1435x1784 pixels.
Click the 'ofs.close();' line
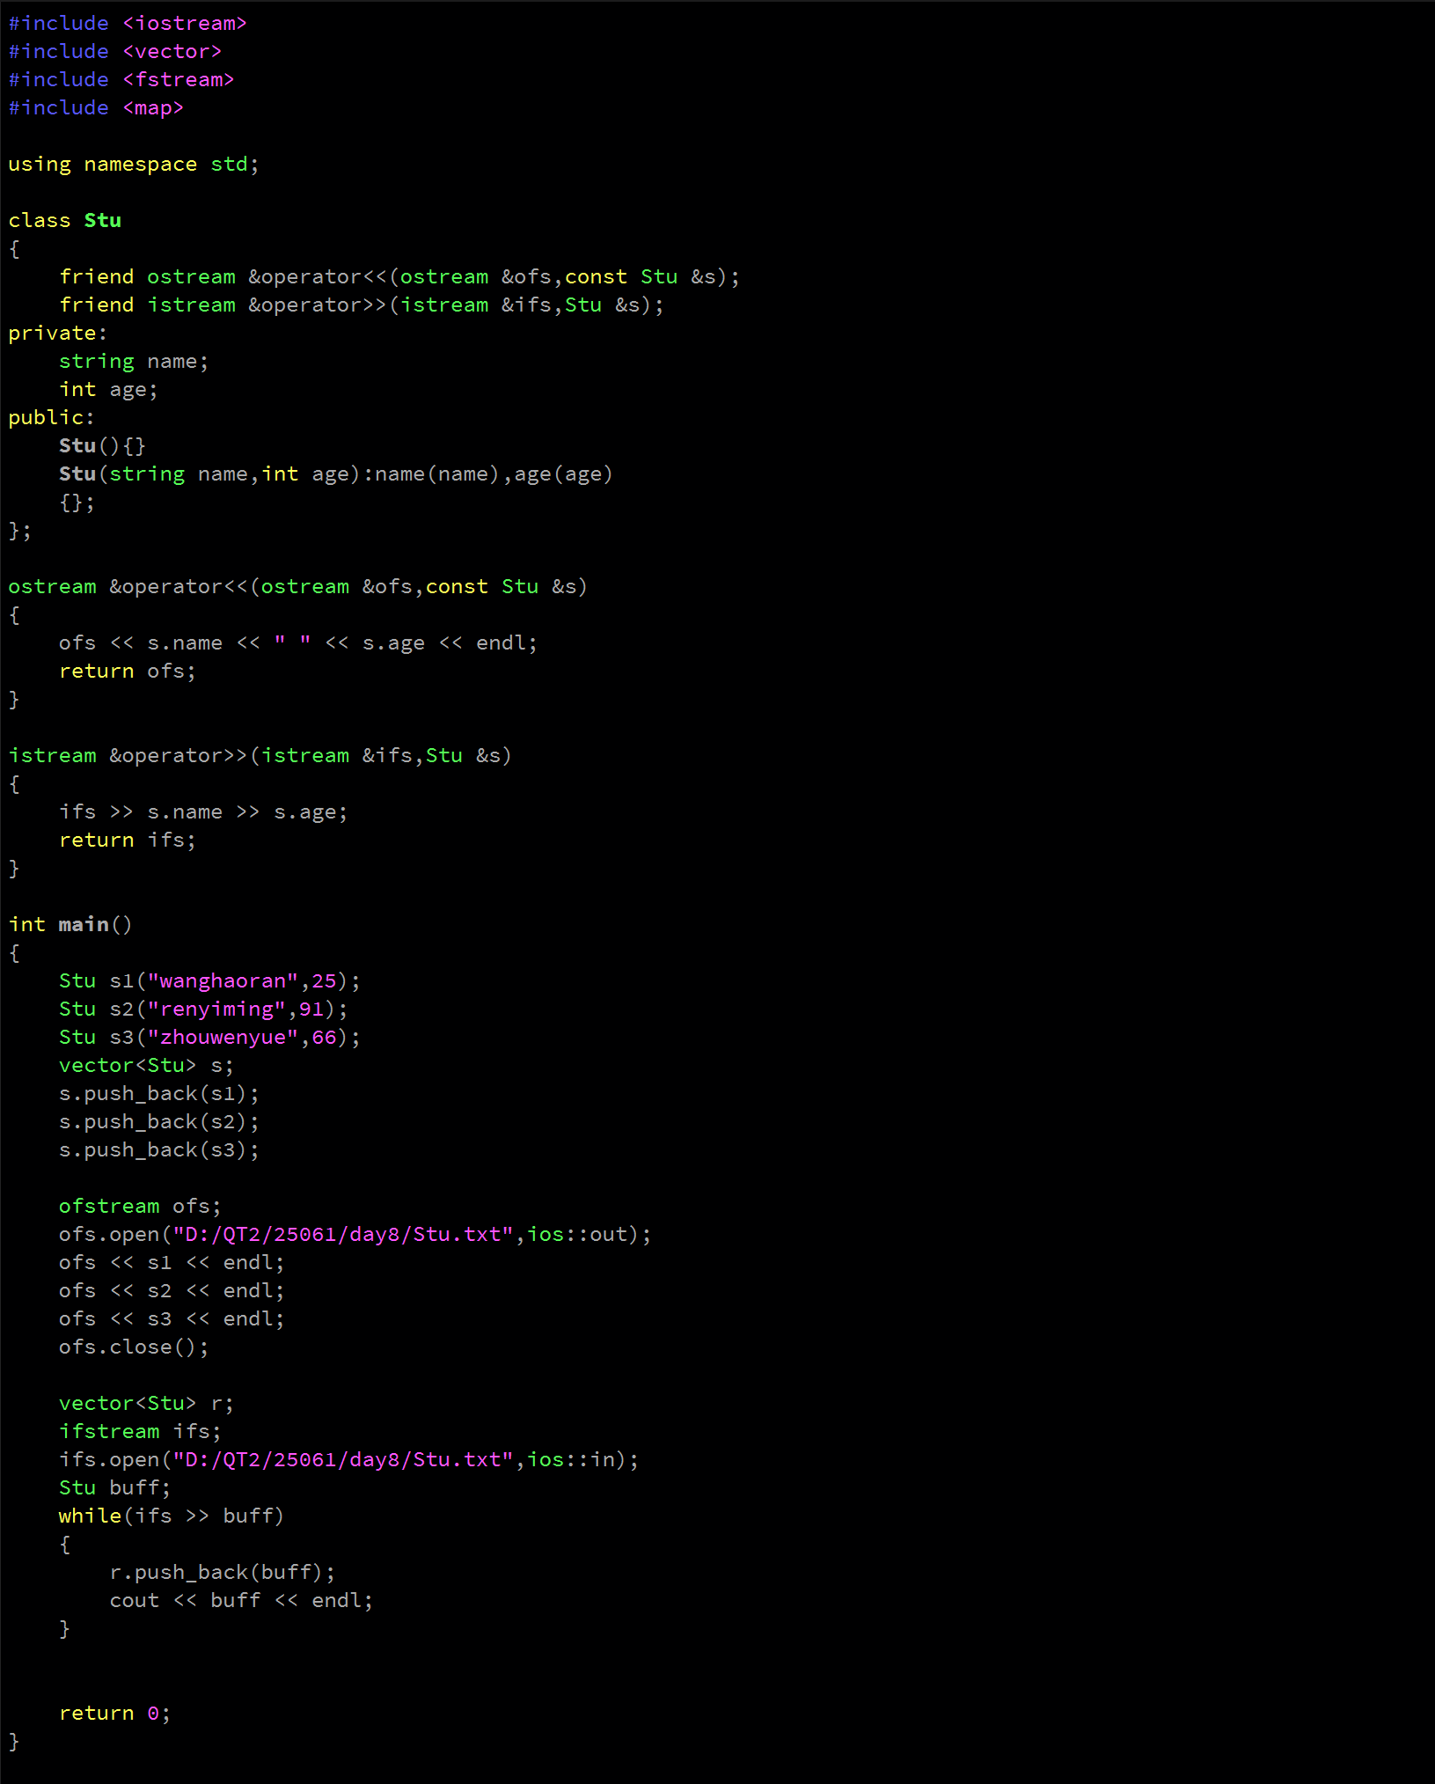point(134,1347)
